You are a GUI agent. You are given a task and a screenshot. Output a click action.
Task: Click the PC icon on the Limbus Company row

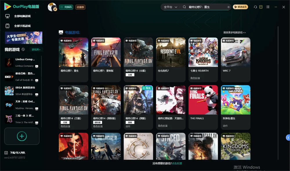37,66
